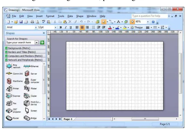
Task: Open Print Preview icon
Action: [x=37, y=22]
